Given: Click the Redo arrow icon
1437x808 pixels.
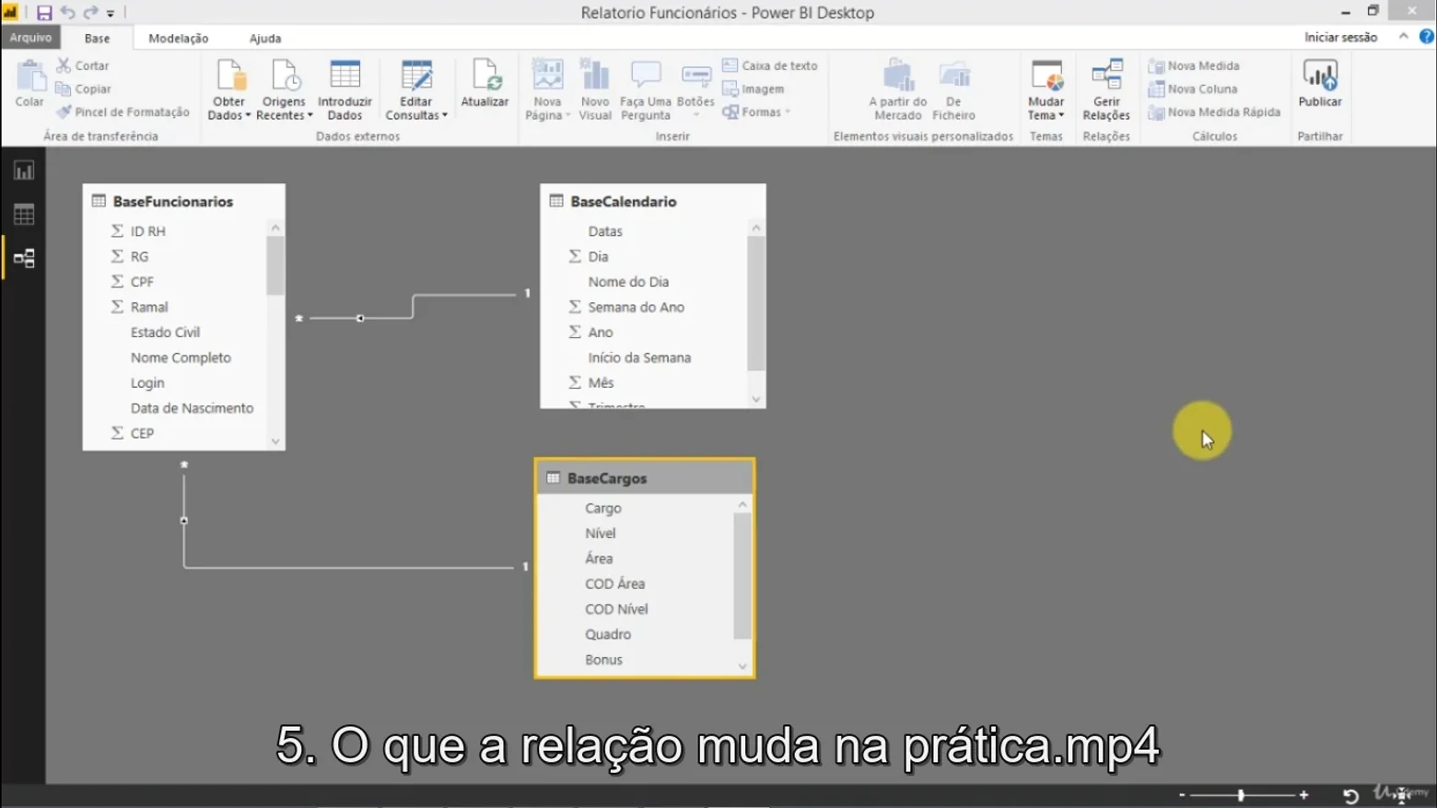Looking at the screenshot, I should pos(90,13).
